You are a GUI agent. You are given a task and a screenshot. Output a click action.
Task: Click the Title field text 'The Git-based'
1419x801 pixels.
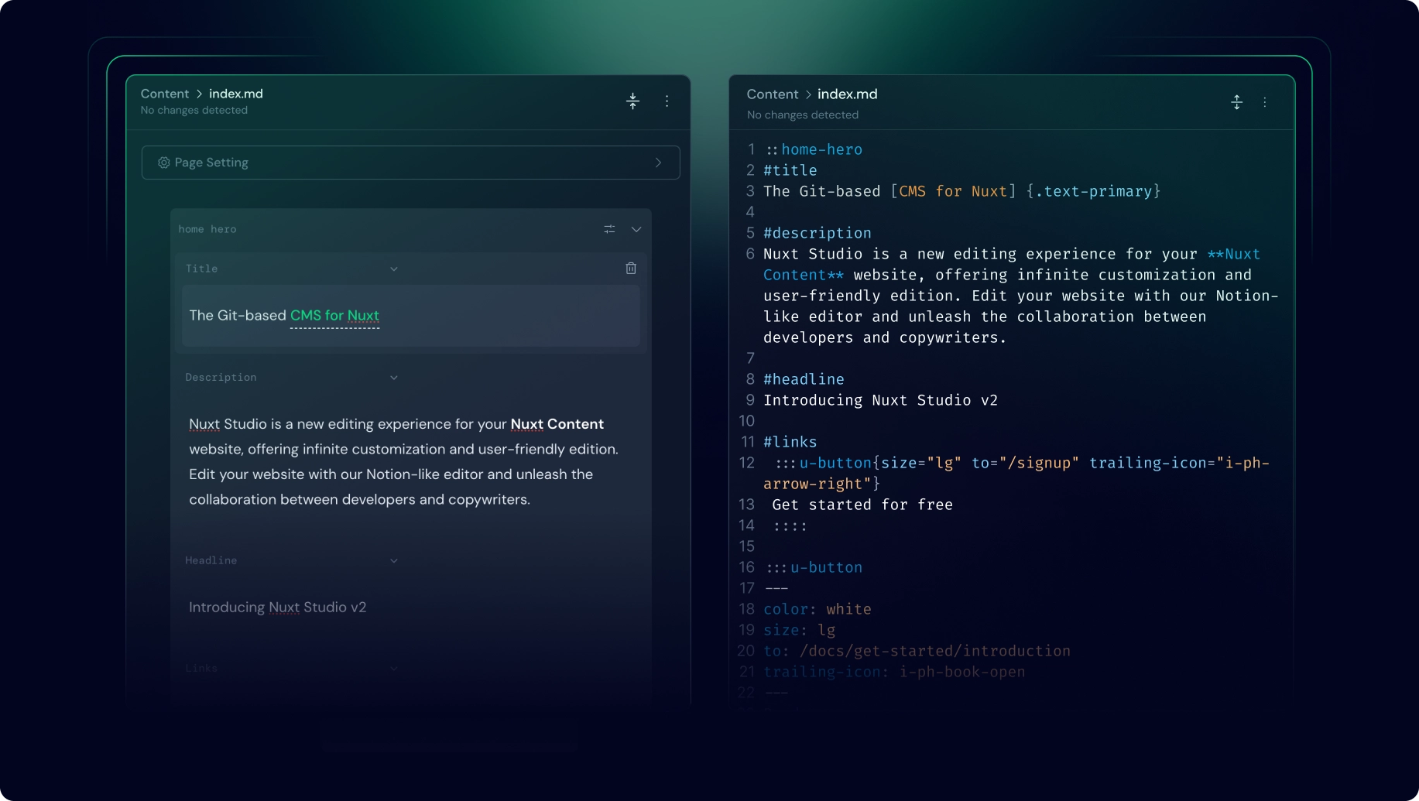pos(238,316)
